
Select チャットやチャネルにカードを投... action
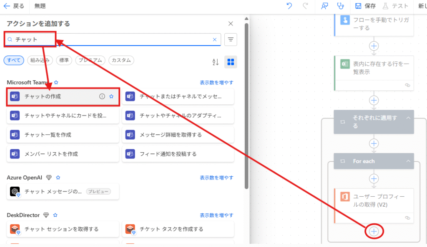coord(63,116)
